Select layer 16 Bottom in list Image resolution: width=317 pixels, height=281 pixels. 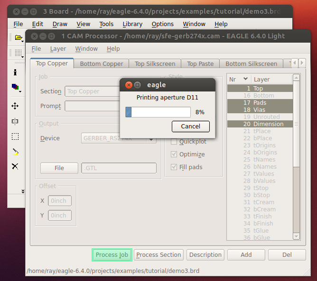coord(260,96)
